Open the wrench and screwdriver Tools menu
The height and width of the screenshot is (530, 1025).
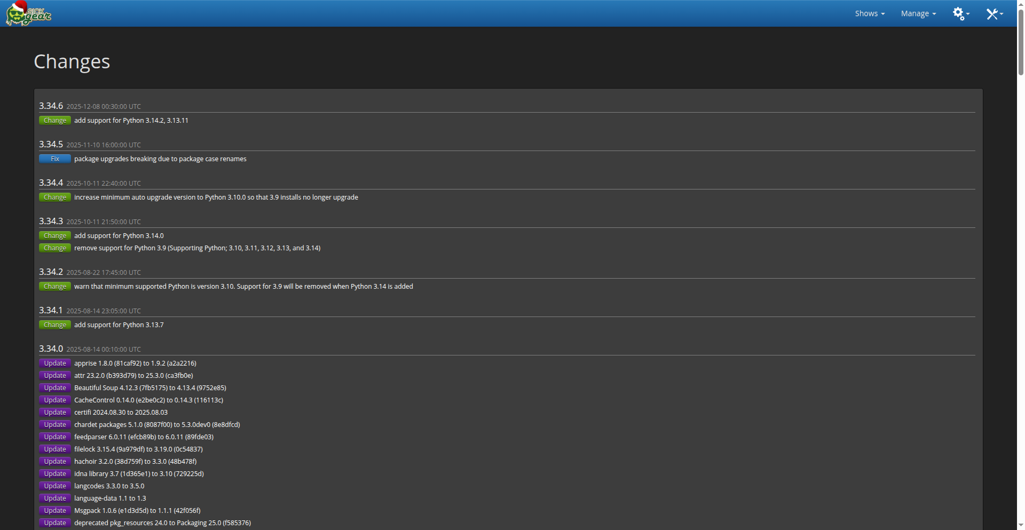tap(994, 14)
